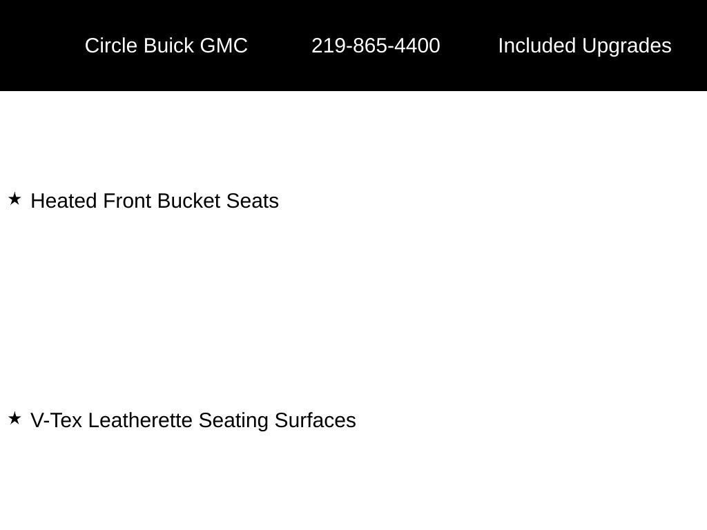This screenshot has width=707, height=530.
Task: Click the word "Heated" in first feature
Action: click(64, 201)
